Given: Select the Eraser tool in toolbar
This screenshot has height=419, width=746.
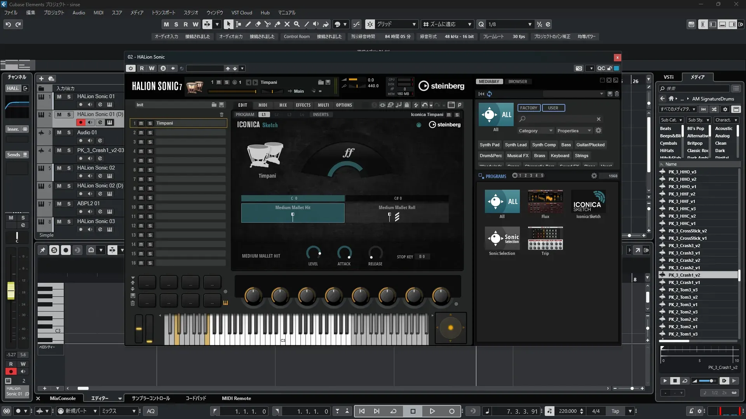Looking at the screenshot, I should pyautogui.click(x=258, y=24).
